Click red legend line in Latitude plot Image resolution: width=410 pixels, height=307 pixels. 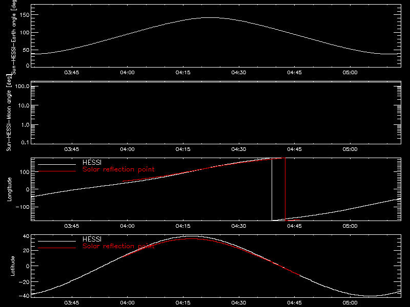pos(57,248)
